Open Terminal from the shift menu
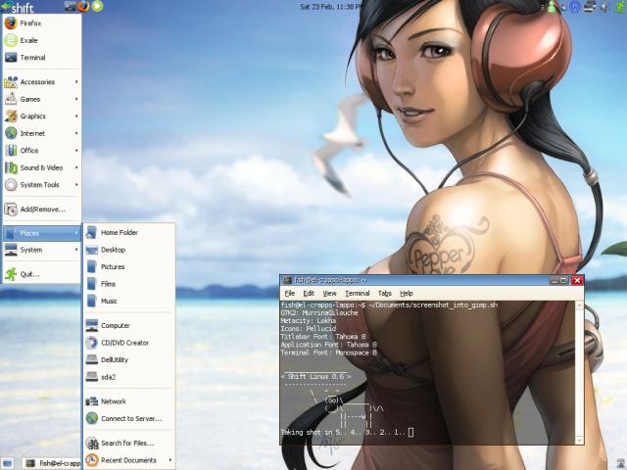Screen dimensions: 627x470 click(x=42, y=58)
